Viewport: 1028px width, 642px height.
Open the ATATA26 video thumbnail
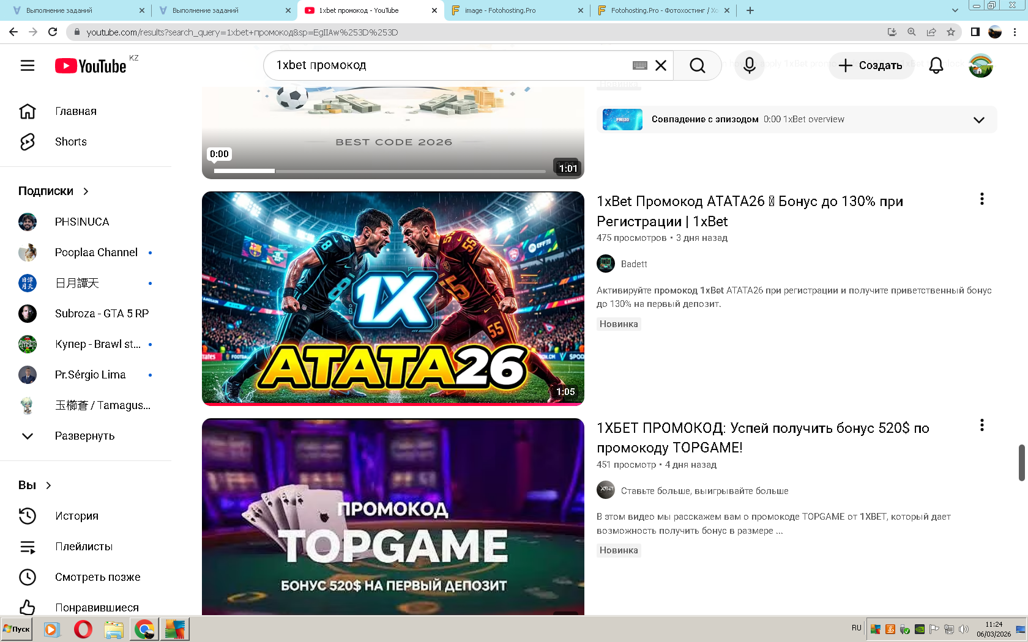click(x=393, y=298)
